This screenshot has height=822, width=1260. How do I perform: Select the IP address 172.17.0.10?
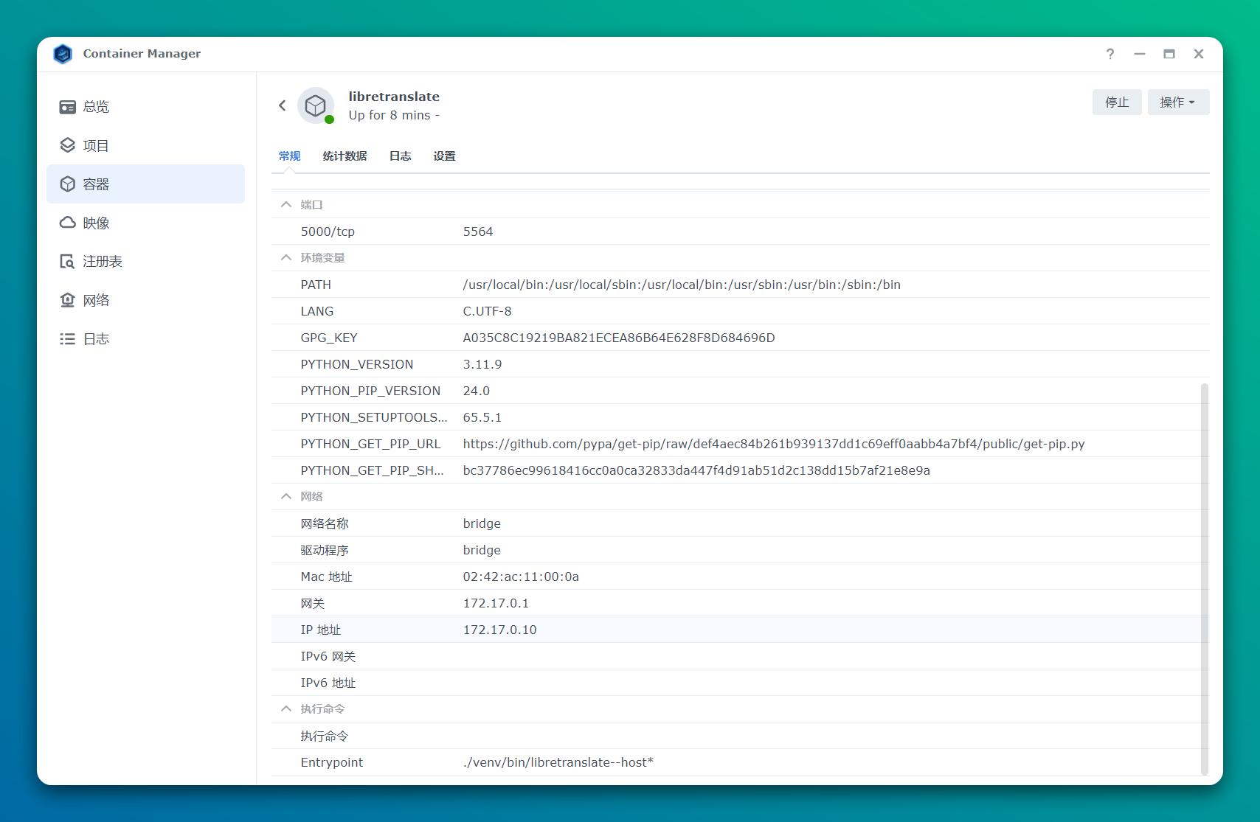(x=499, y=630)
